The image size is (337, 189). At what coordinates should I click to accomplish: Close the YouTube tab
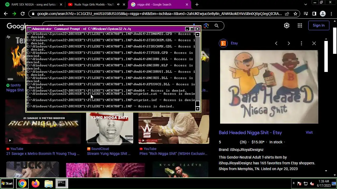point(124,4)
